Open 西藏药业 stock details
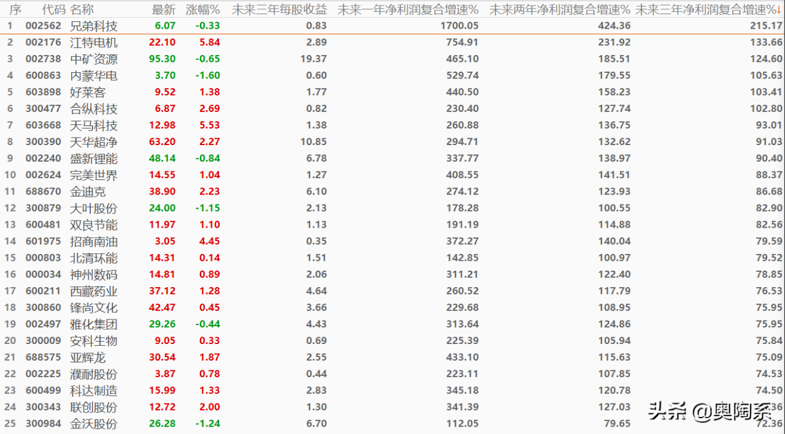 [94, 291]
